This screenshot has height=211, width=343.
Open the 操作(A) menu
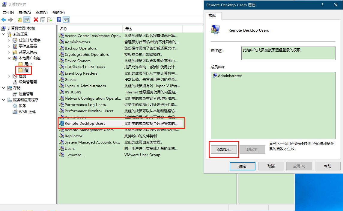pyautogui.click(x=25, y=13)
